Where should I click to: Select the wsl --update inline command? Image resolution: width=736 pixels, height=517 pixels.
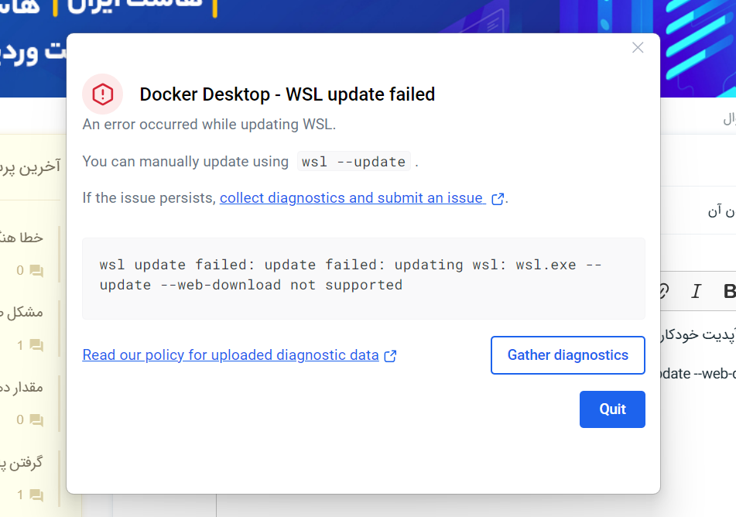click(354, 162)
